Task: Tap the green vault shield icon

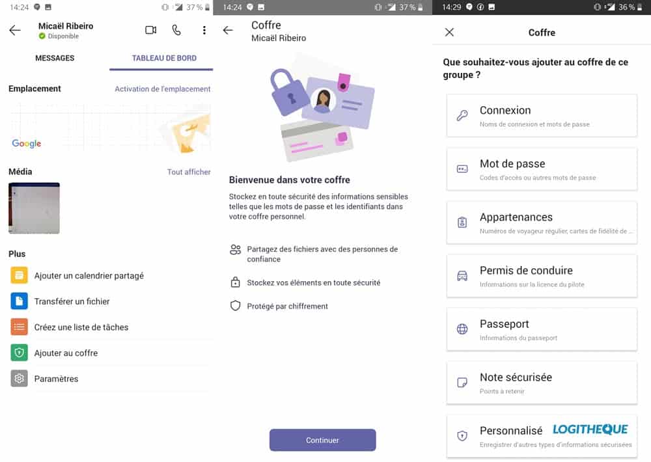Action: 20,353
